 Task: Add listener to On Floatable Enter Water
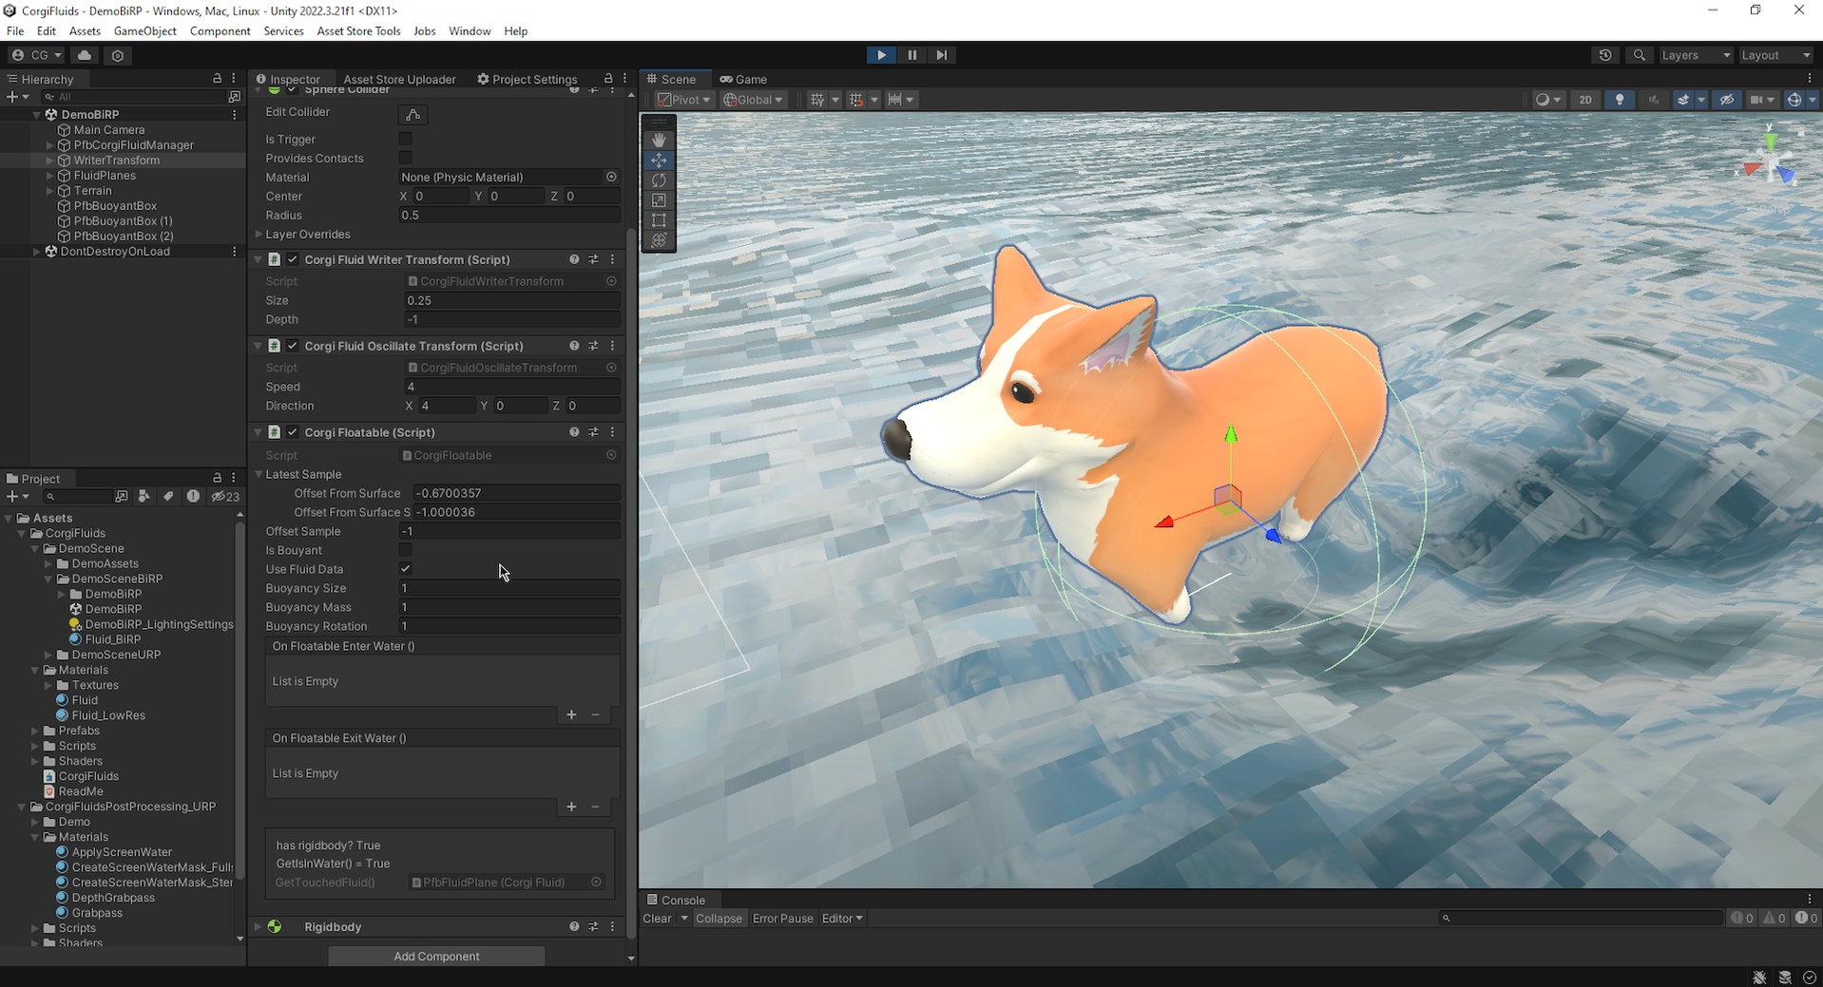tap(571, 714)
